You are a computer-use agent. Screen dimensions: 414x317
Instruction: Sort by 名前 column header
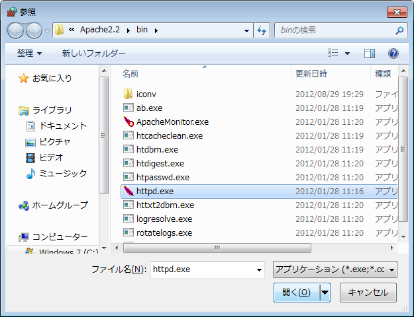pyautogui.click(x=130, y=73)
